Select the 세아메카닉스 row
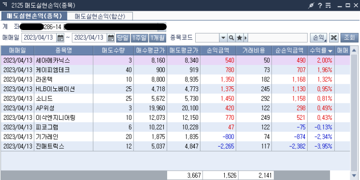Viewport: 360px width, 180px height. (x=175, y=61)
